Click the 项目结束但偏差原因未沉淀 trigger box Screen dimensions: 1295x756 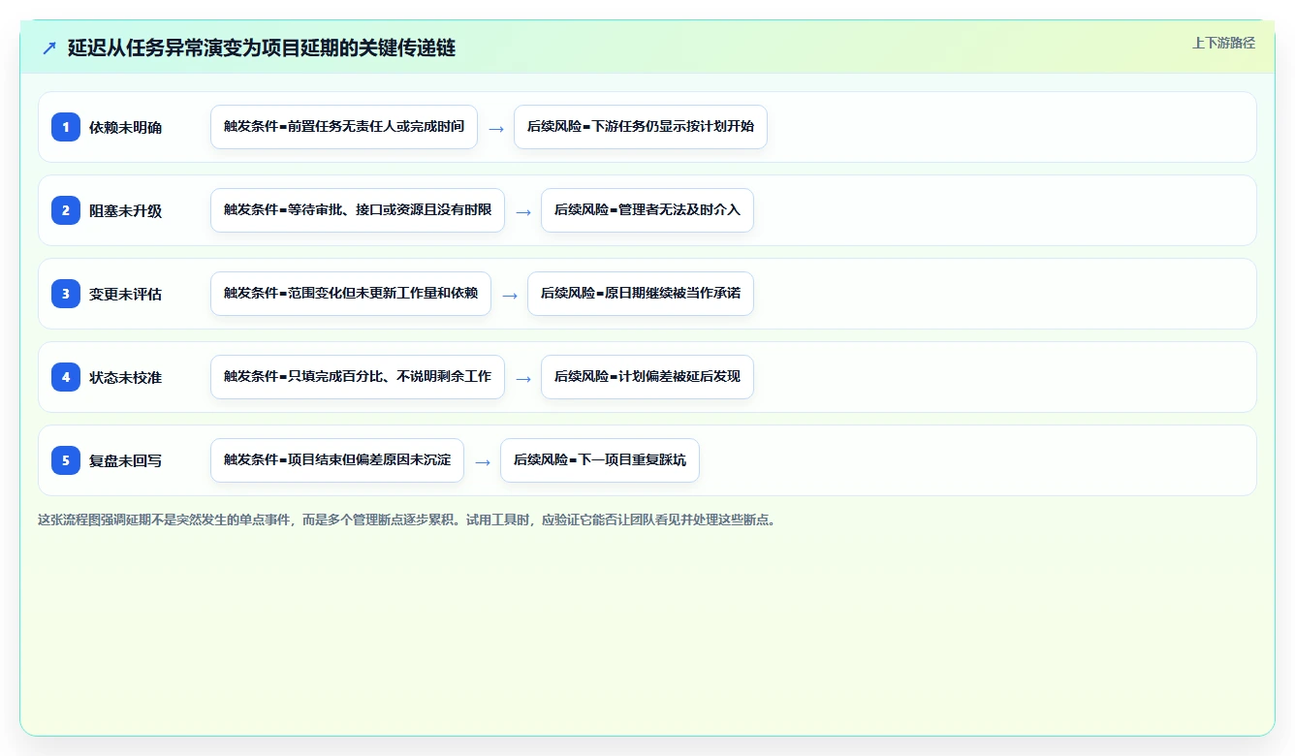coord(337,460)
